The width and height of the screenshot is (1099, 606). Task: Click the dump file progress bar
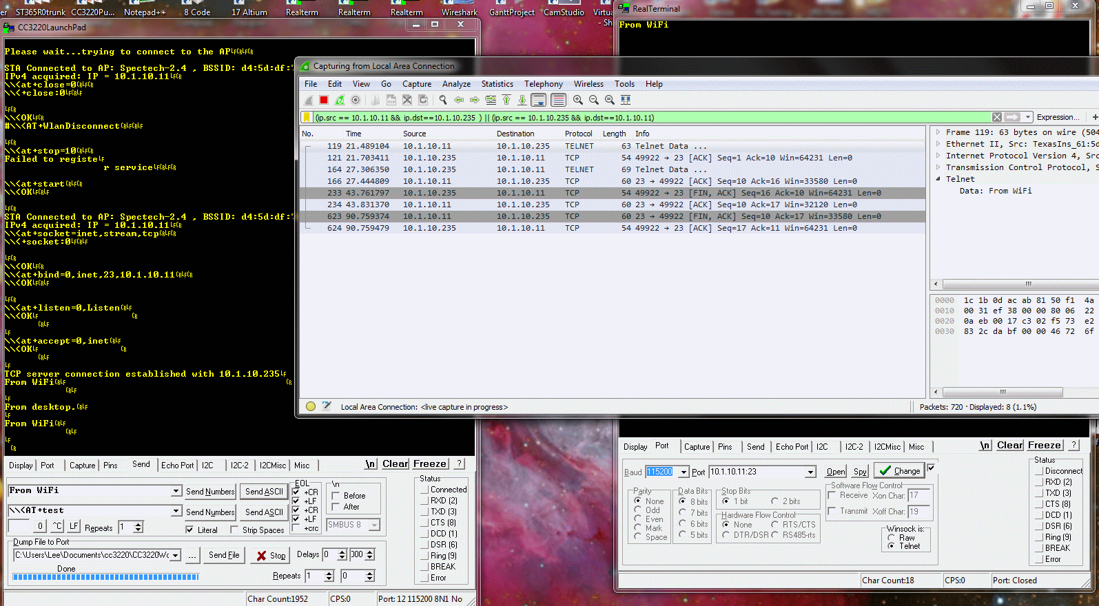[x=105, y=577]
